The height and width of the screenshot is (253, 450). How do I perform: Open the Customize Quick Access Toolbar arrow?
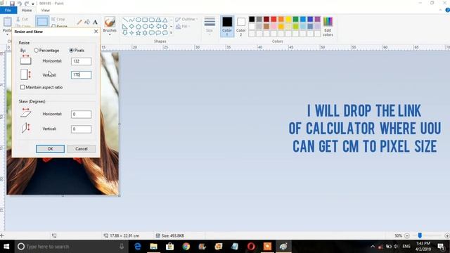coord(33,4)
